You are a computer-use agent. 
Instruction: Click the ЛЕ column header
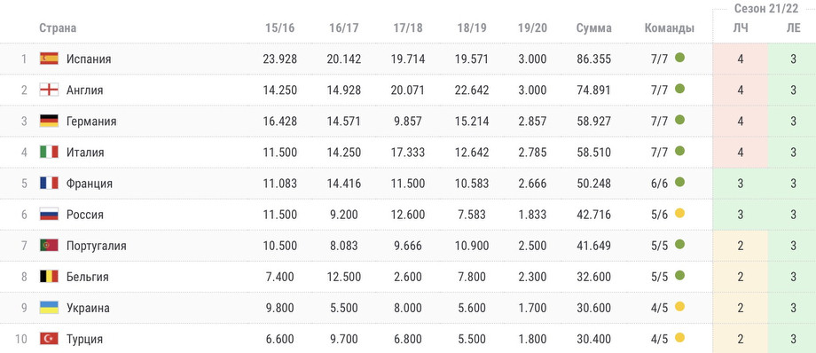[x=793, y=28]
